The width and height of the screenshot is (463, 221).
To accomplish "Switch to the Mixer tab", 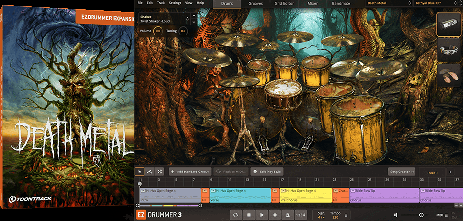I will coord(313,4).
